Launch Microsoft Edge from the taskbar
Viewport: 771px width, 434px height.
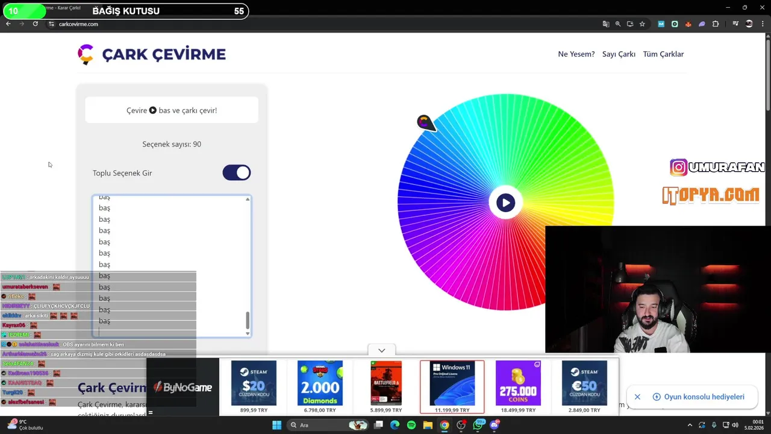click(395, 425)
